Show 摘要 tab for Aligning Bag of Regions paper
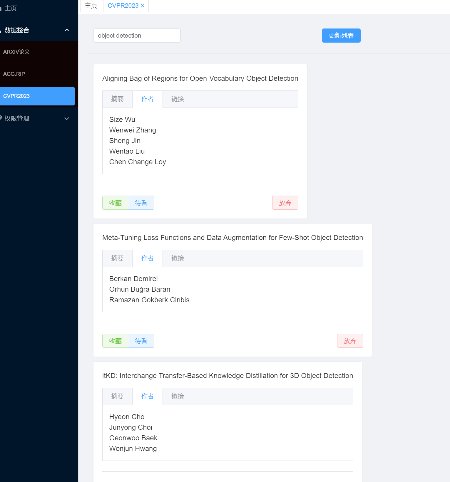The width and height of the screenshot is (450, 482). (x=118, y=99)
